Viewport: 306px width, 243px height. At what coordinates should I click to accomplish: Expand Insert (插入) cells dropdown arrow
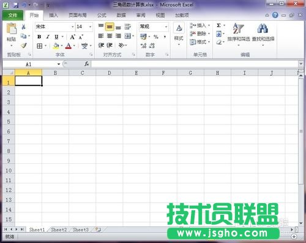click(209, 26)
